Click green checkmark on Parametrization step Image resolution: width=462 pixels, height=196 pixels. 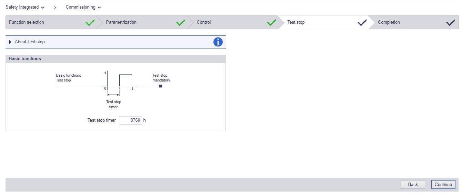point(181,23)
